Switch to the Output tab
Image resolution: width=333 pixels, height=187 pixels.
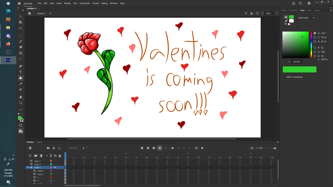pos(39,142)
